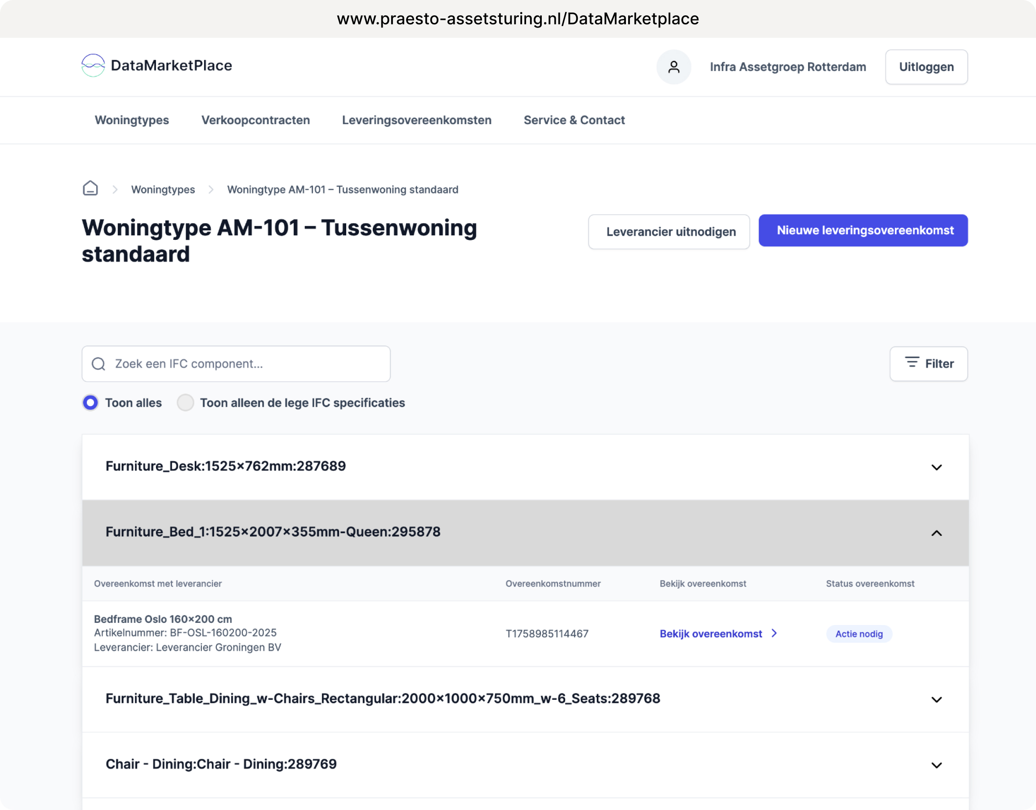Open the Bekijk overeenkomst link
This screenshot has height=810, width=1036.
click(710, 634)
